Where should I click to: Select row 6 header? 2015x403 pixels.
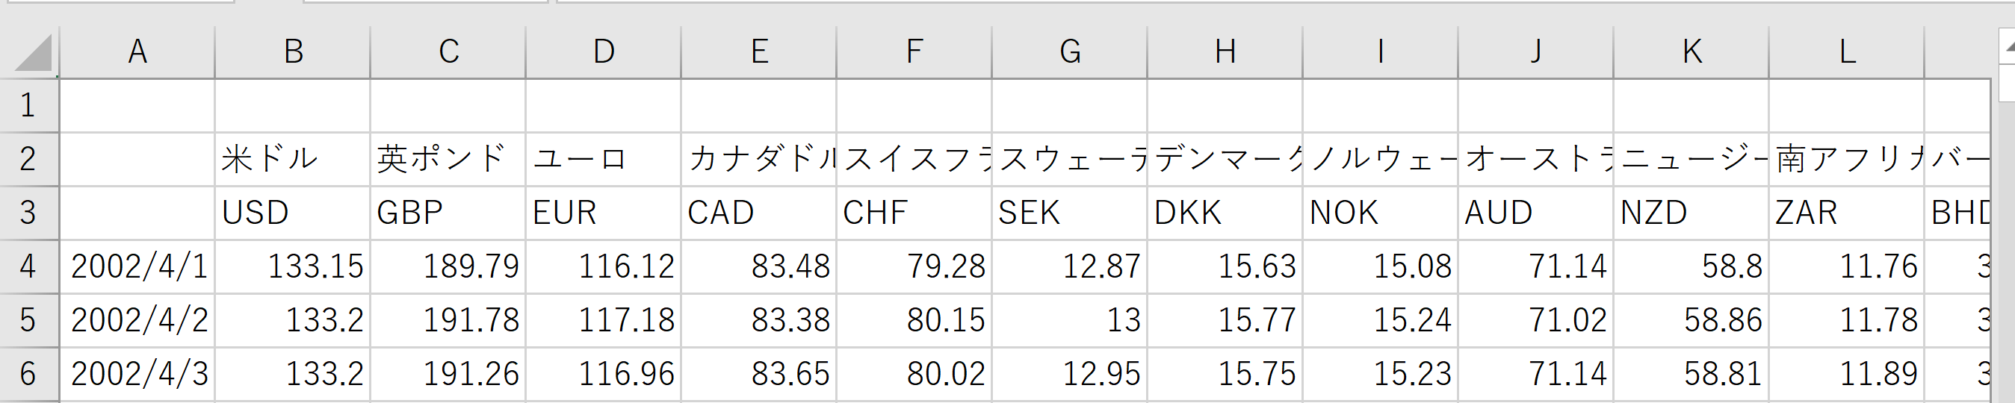click(29, 374)
